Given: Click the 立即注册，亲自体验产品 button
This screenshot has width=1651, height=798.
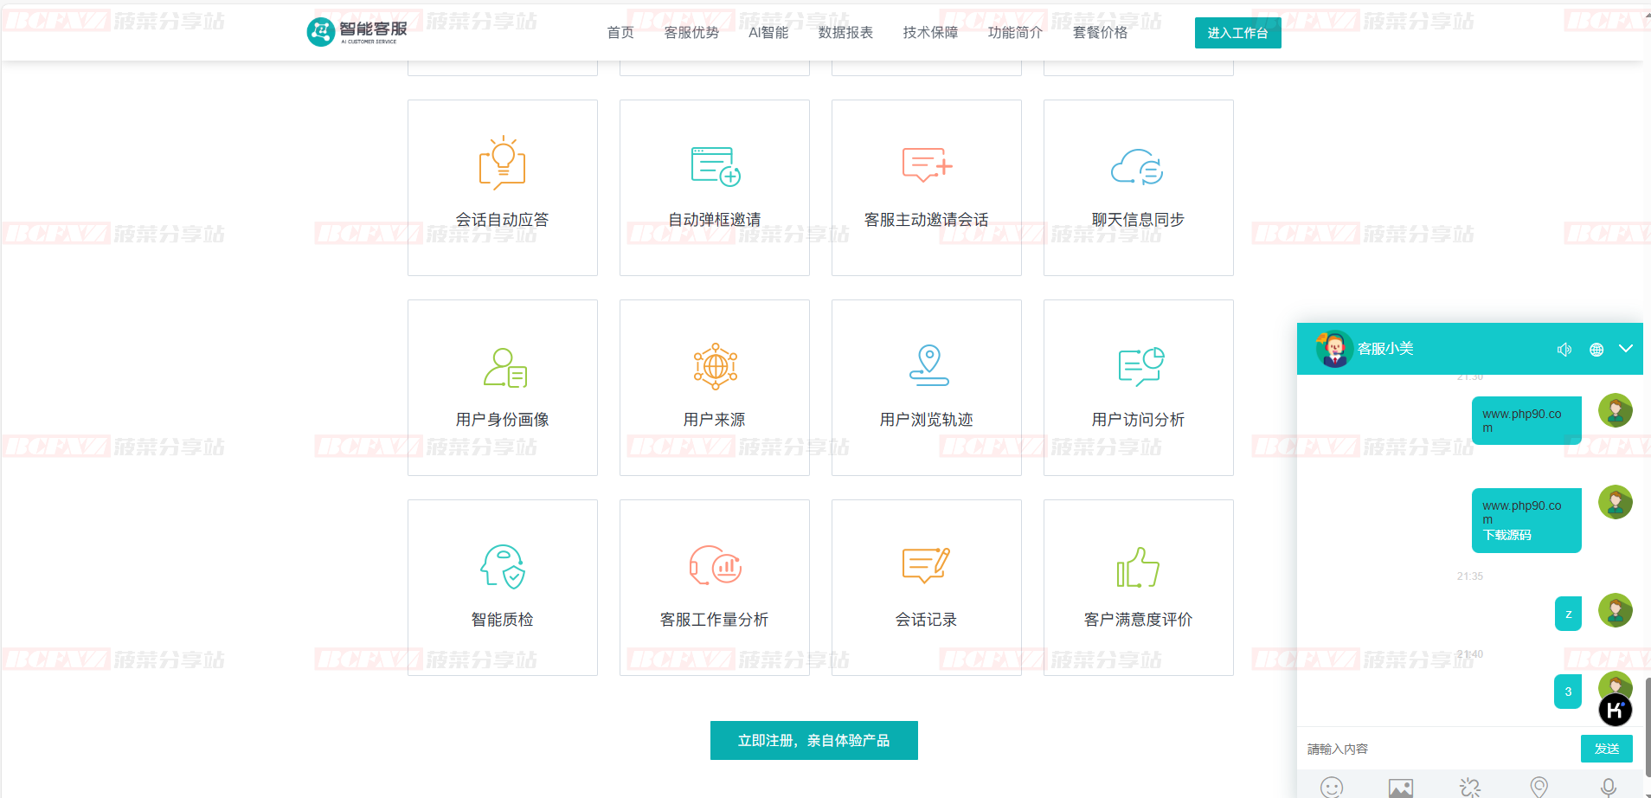Looking at the screenshot, I should (813, 741).
